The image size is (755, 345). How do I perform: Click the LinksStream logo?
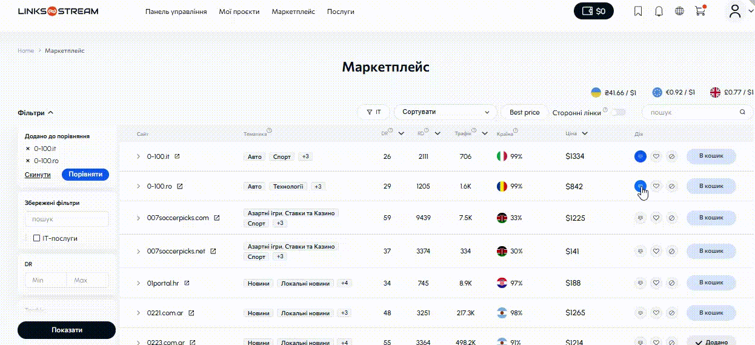(x=58, y=12)
